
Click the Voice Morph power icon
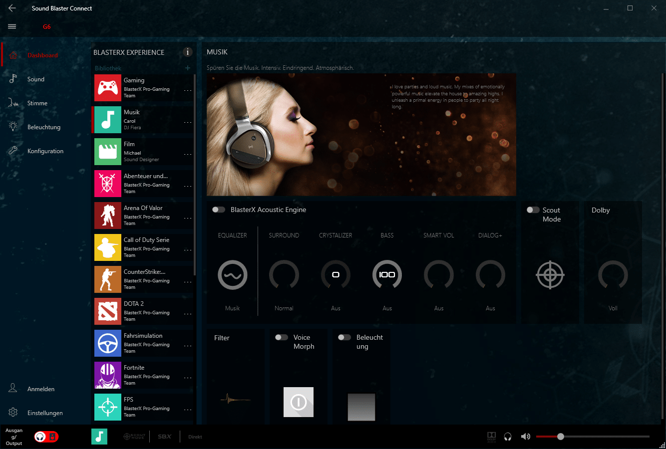pyautogui.click(x=299, y=402)
